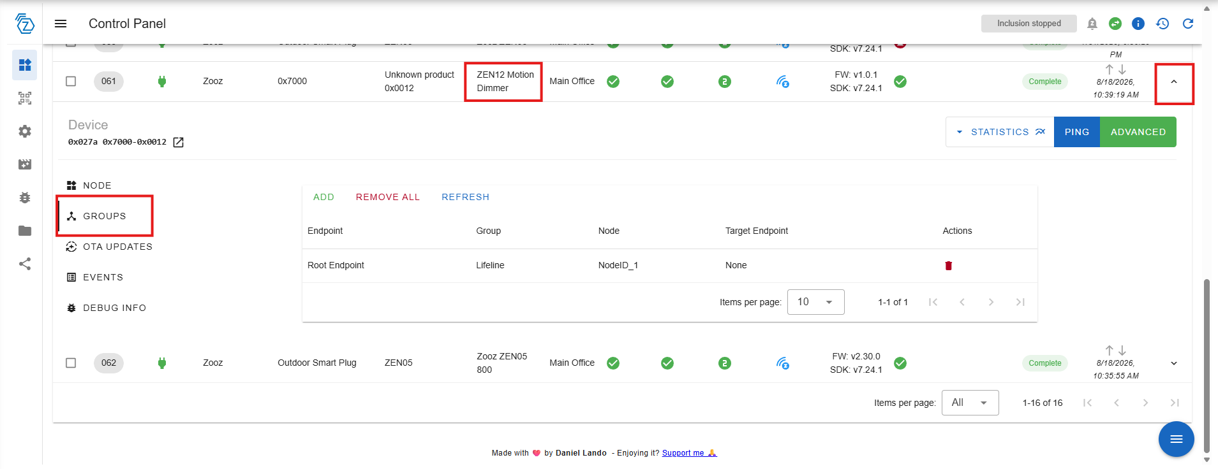This screenshot has width=1218, height=469.
Task: Click REFRESH associations button
Action: (x=466, y=197)
